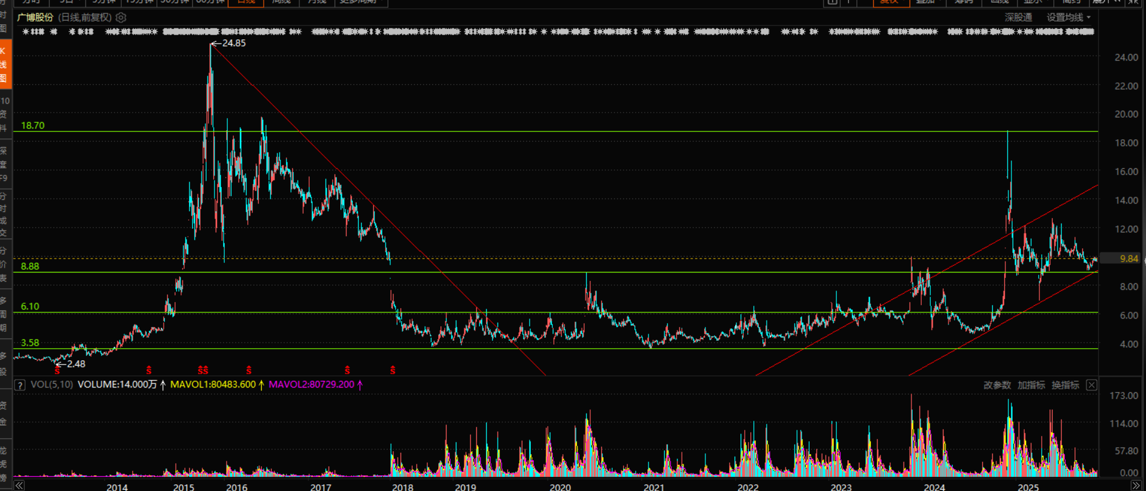Click the 深股通 link
The width and height of the screenshot is (1146, 491).
point(1019,18)
